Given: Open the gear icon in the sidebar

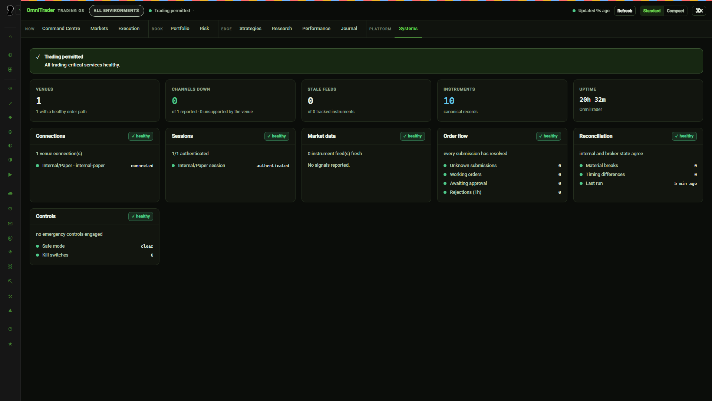Looking at the screenshot, I should (10, 209).
